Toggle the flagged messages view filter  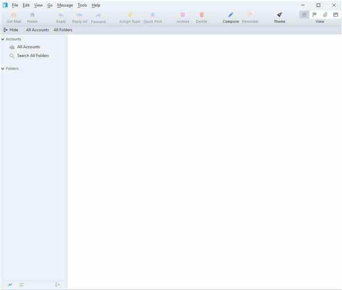(x=315, y=14)
